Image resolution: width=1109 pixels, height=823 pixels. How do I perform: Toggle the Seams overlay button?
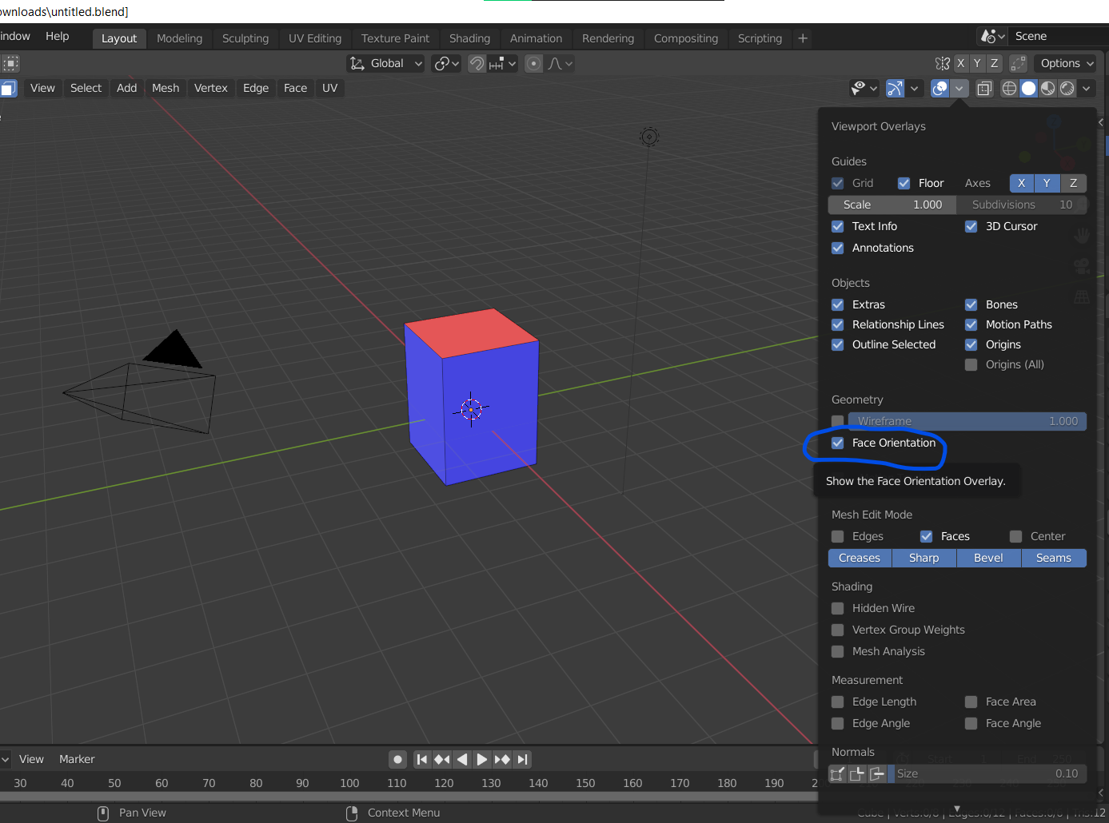point(1054,558)
